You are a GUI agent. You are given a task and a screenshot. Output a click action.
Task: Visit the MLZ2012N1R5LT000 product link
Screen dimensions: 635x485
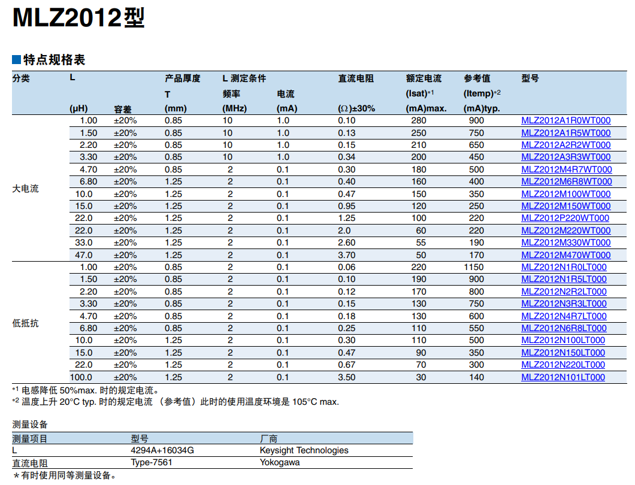click(564, 280)
